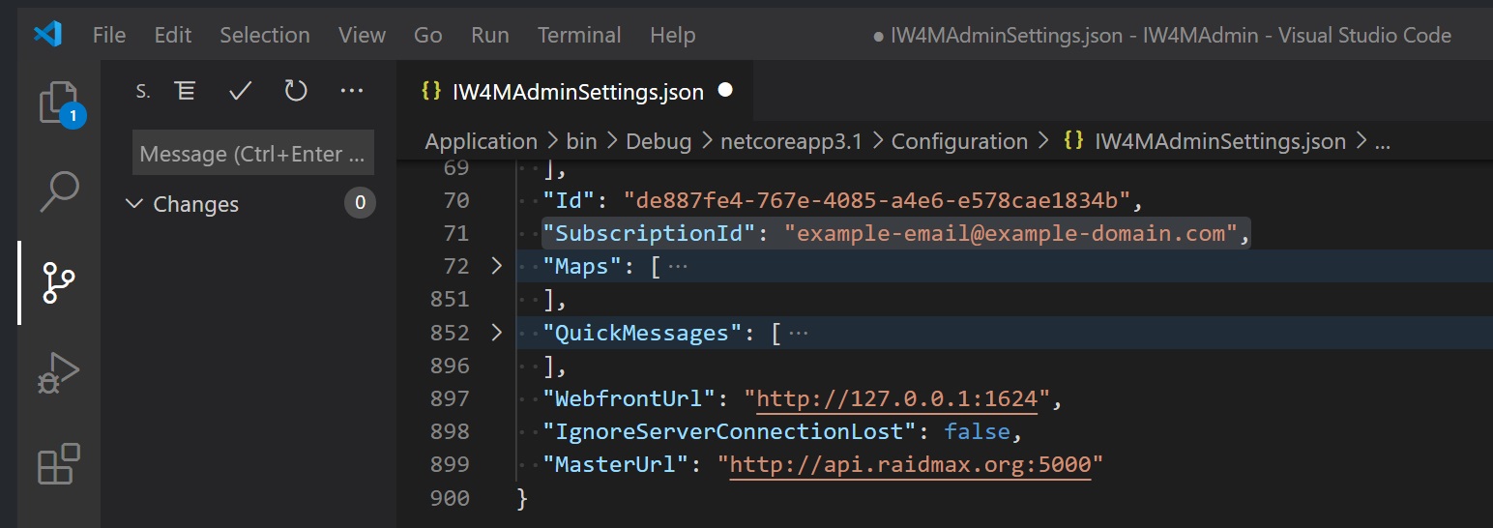The width and height of the screenshot is (1493, 528).
Task: Open the Selection menu
Action: 265,35
